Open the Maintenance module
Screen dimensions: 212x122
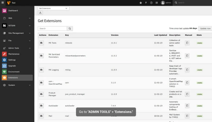pyautogui.click(x=17, y=54)
